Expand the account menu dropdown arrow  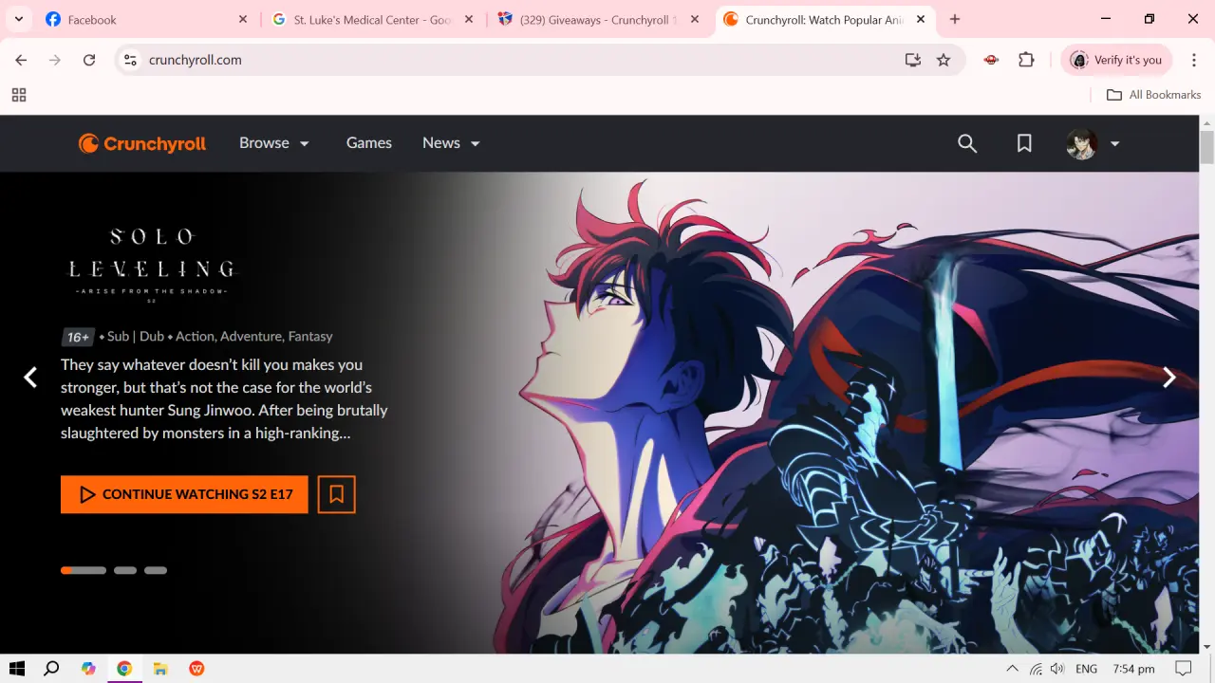[x=1115, y=144]
